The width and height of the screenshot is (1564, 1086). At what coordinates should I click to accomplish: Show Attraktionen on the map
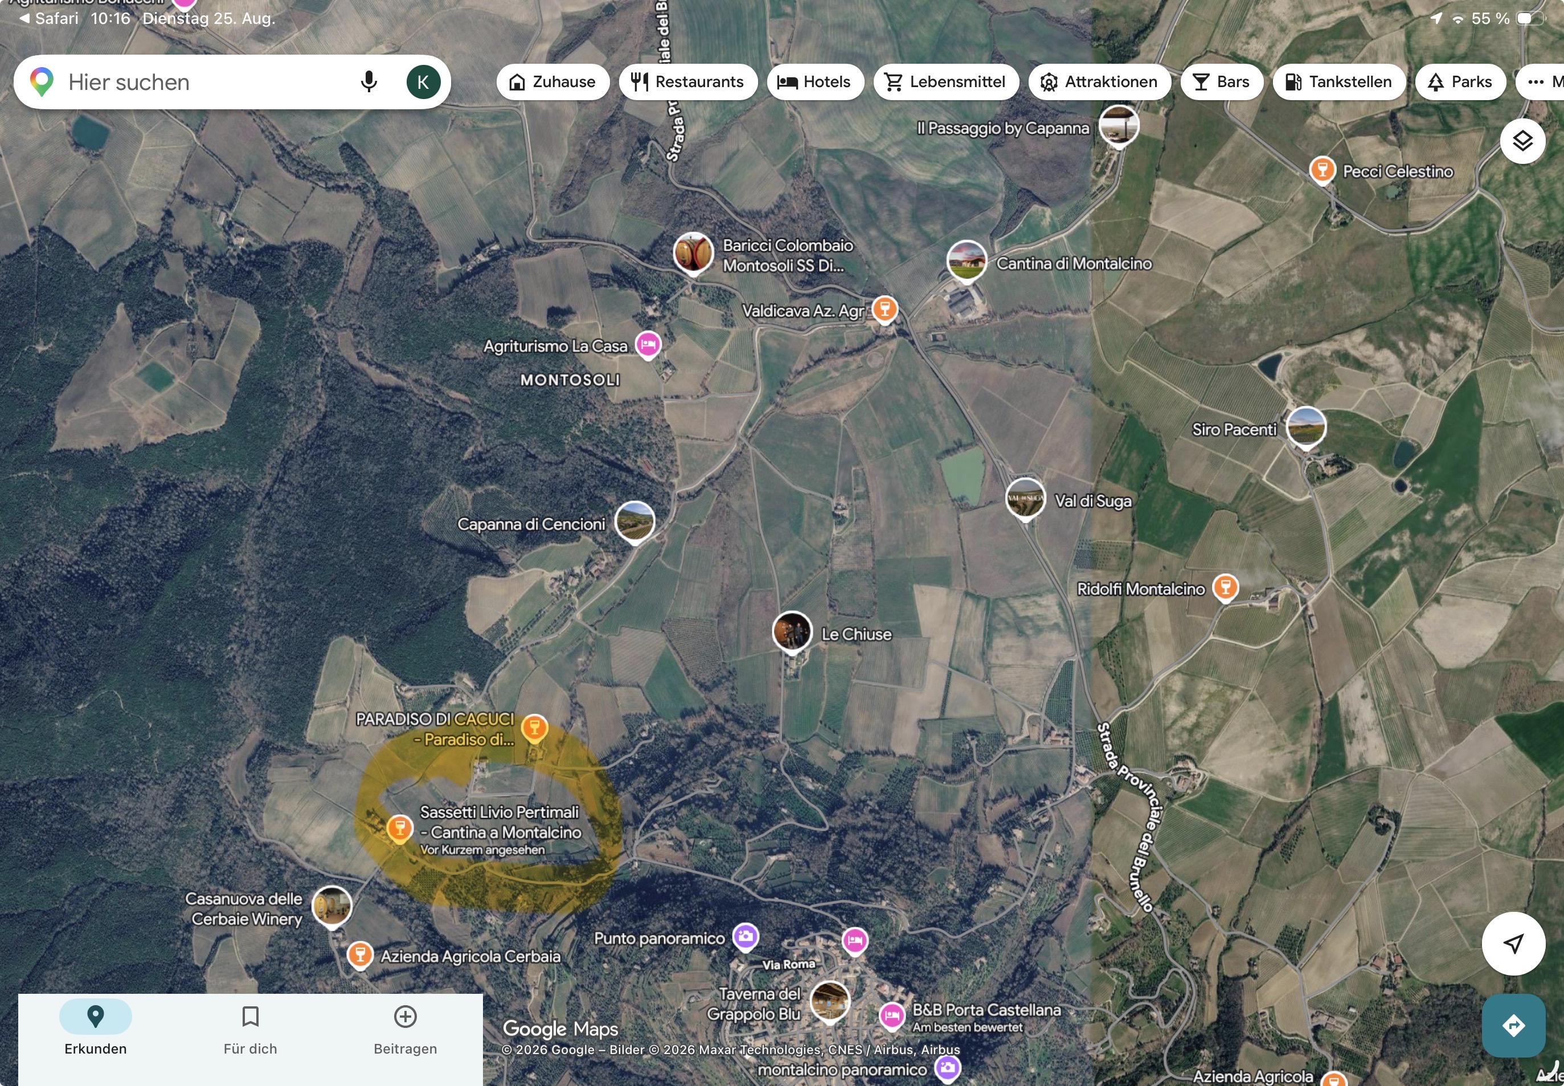[x=1100, y=83]
